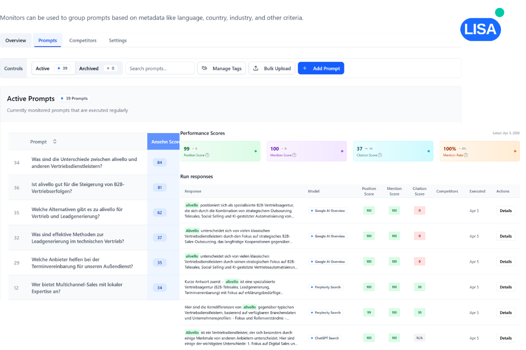Viewport: 526px width, 350px height.
Task: Select prompt 'Welche Alternativen gibt es zu alivello'
Action: pos(77,213)
